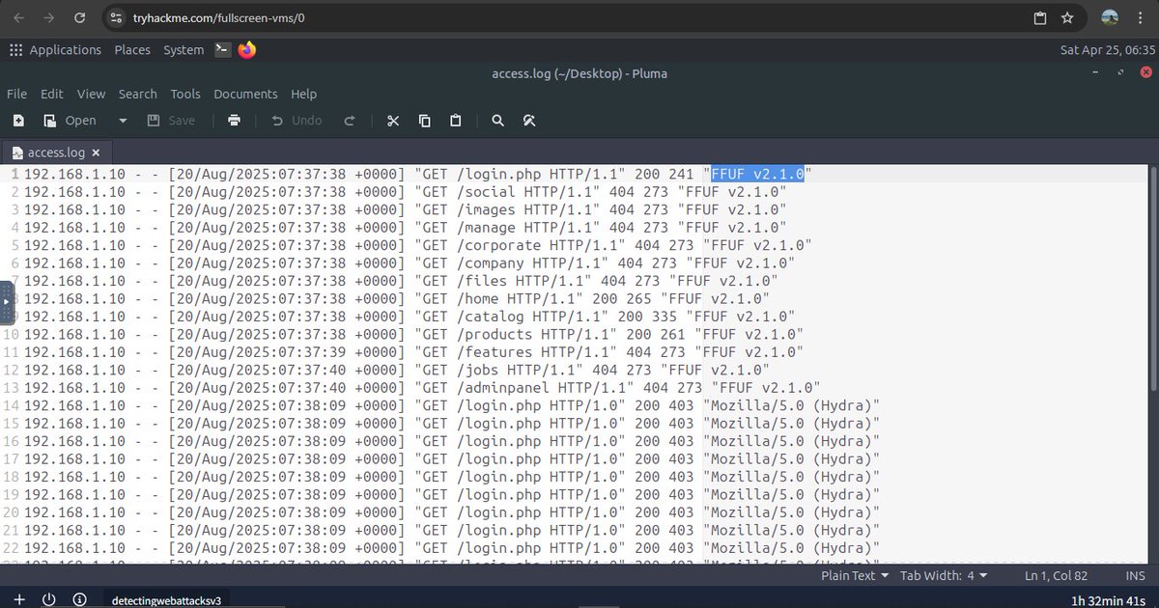This screenshot has width=1159, height=608.
Task: Open the Help menu
Action: (303, 94)
